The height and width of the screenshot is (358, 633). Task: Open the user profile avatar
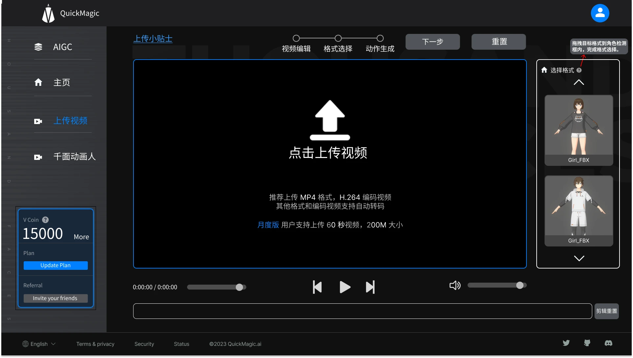(x=600, y=13)
